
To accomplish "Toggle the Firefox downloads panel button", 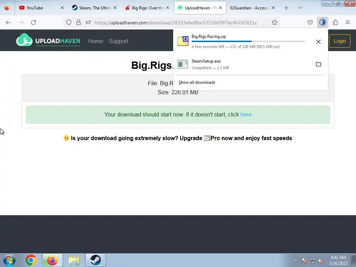I will pyautogui.click(x=322, y=22).
